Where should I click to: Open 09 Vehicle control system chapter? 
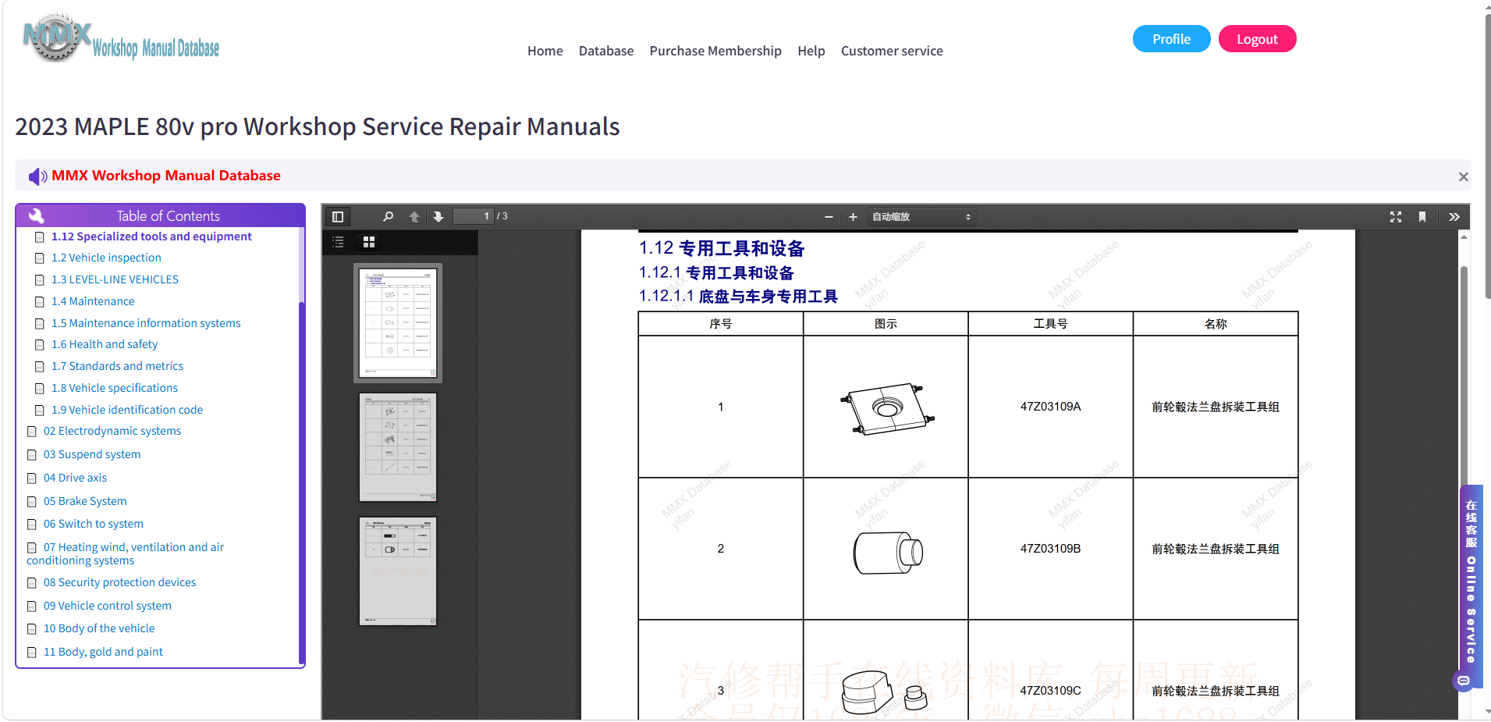pos(108,606)
